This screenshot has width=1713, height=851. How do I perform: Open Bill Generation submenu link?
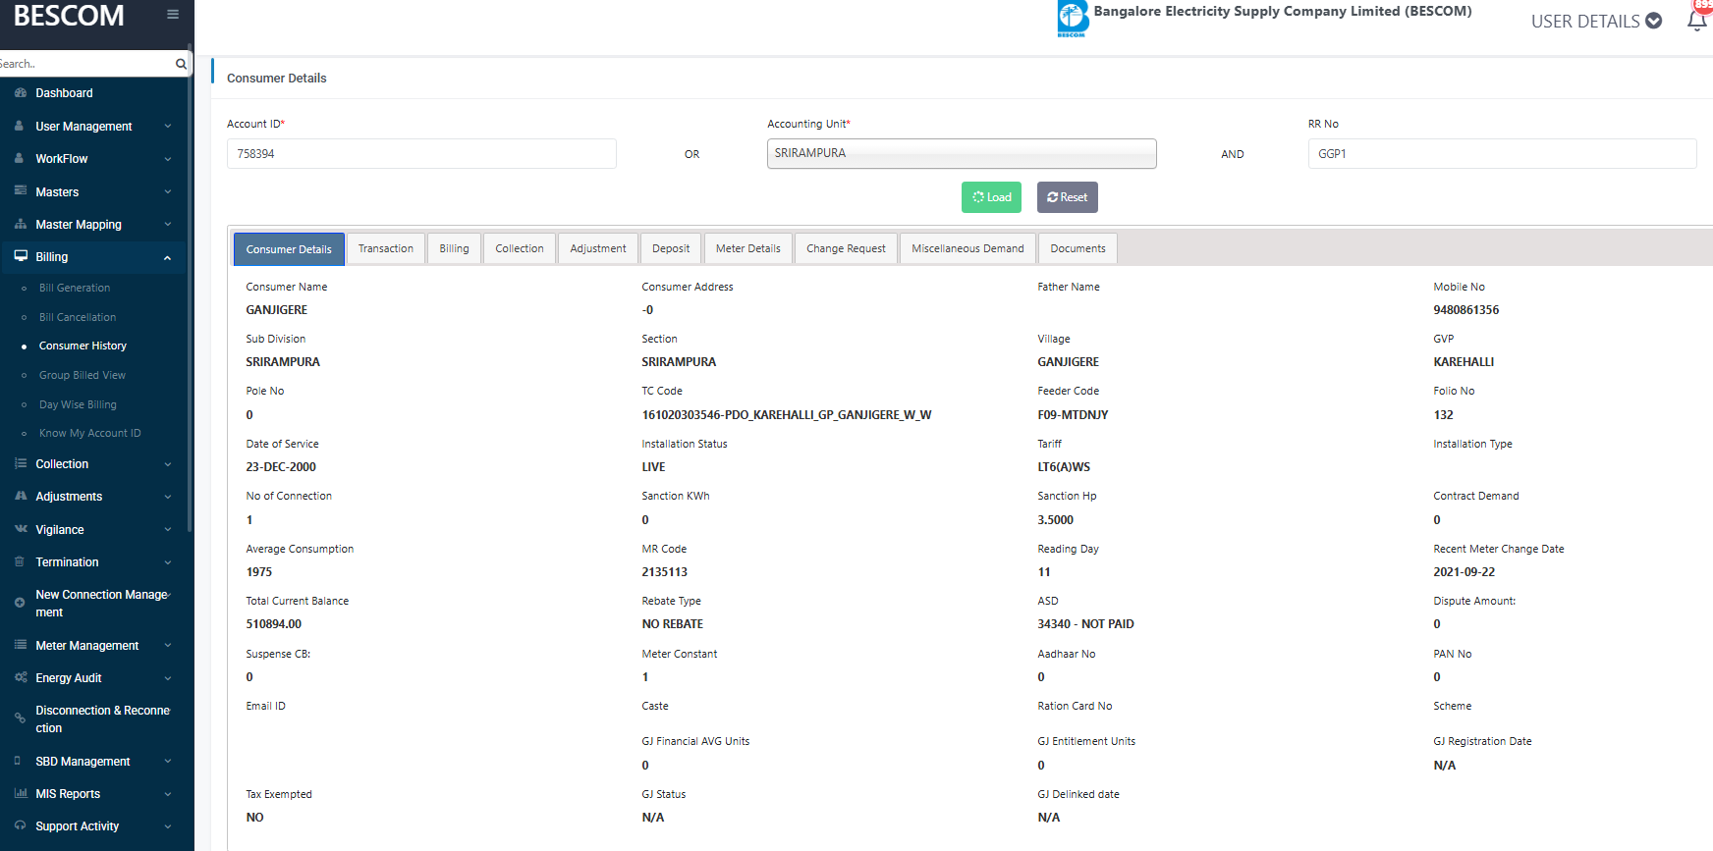(x=75, y=288)
